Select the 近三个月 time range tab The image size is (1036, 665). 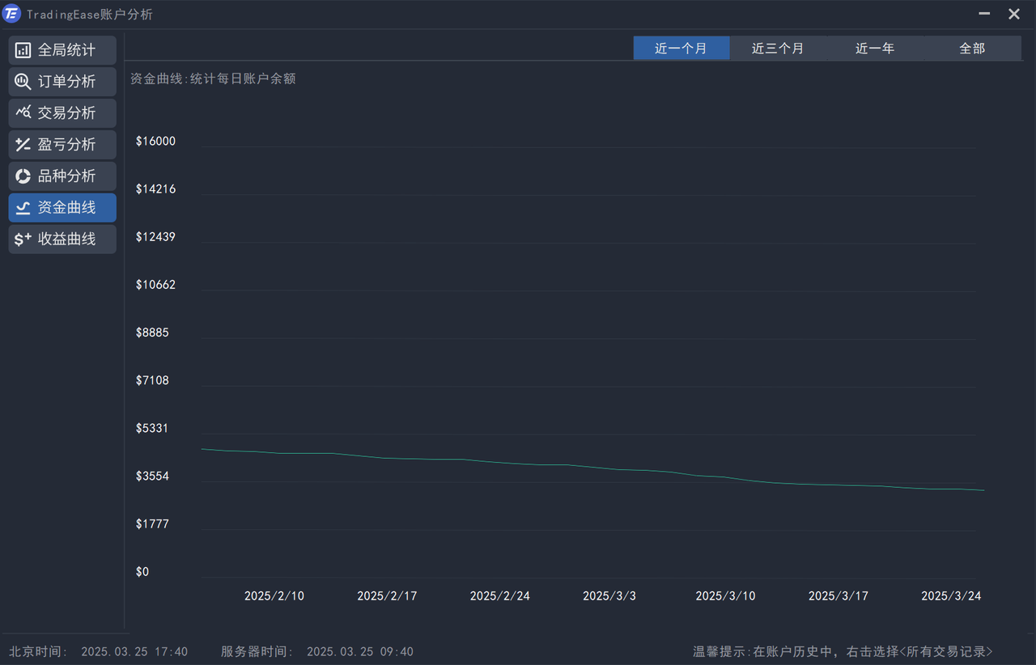[x=778, y=49]
